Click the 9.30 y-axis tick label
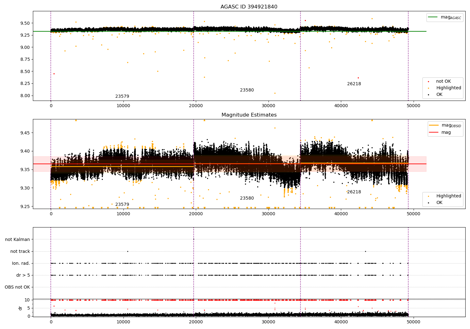 [25, 188]
